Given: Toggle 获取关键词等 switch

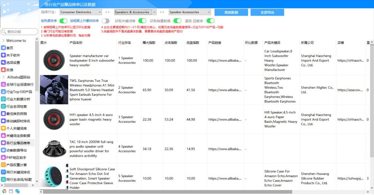Looking at the screenshot, I should (x=142, y=21).
